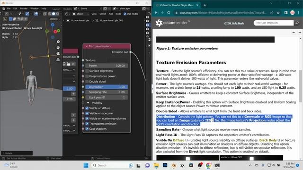Click the Distribution value slider

(x=107, y=87)
